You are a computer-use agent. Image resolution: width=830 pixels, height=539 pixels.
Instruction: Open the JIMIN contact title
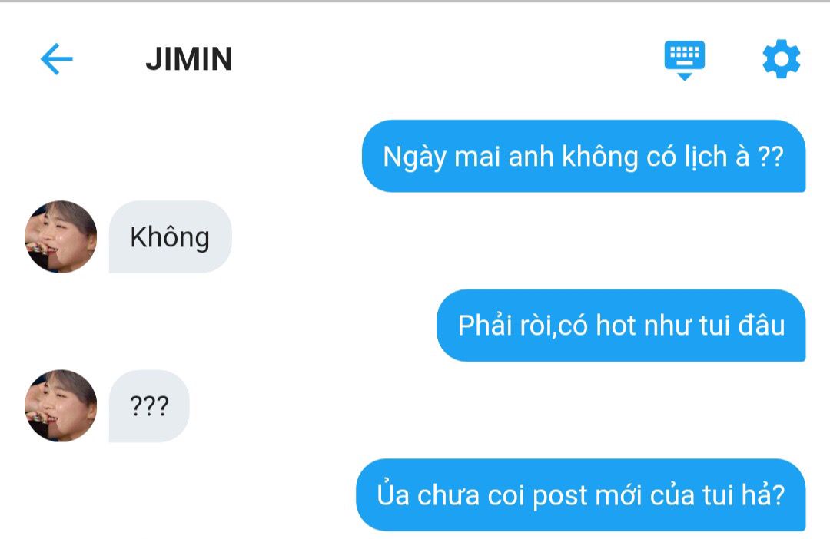[189, 58]
